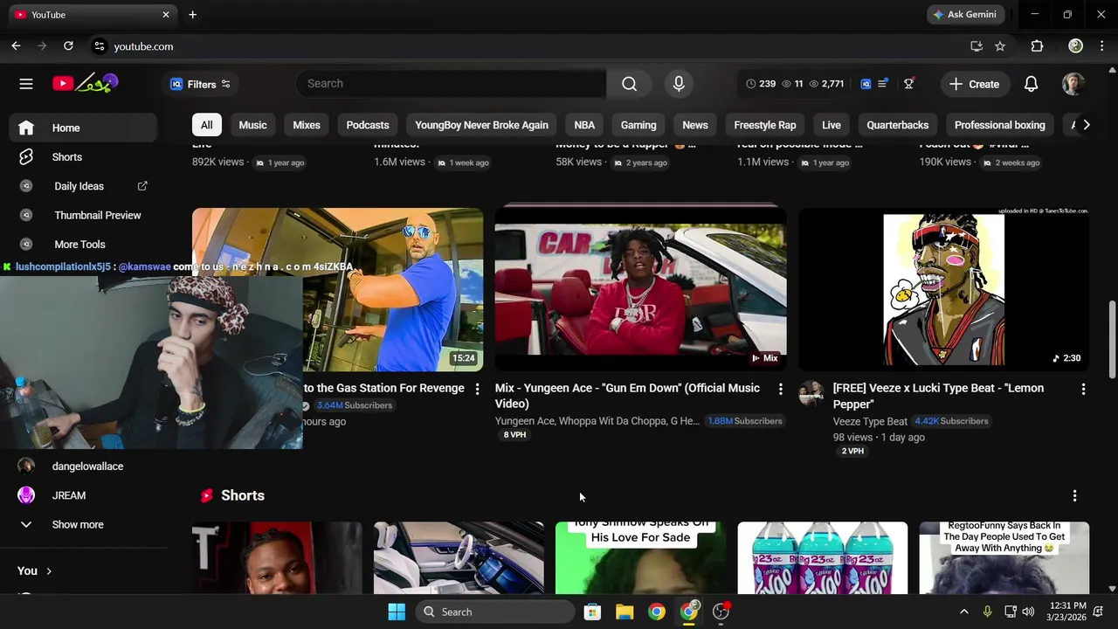Select the Mixes chip

(x=307, y=125)
